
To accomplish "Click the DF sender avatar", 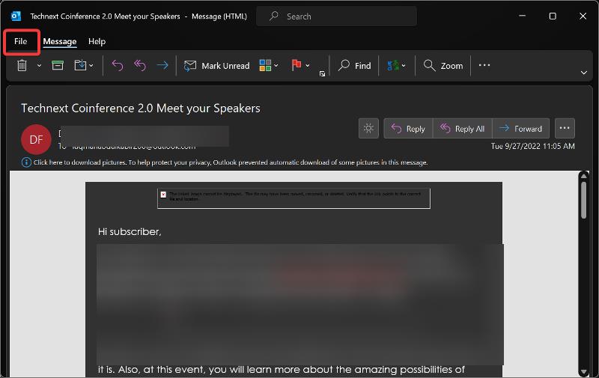I will 36,139.
